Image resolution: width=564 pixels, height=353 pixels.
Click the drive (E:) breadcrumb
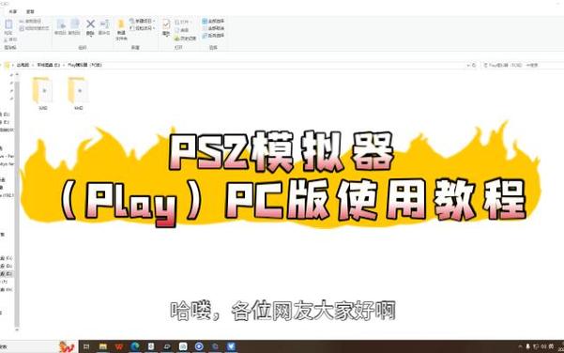48,65
